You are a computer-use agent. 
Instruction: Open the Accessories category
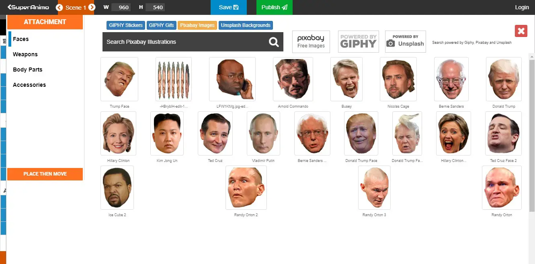tap(29, 85)
